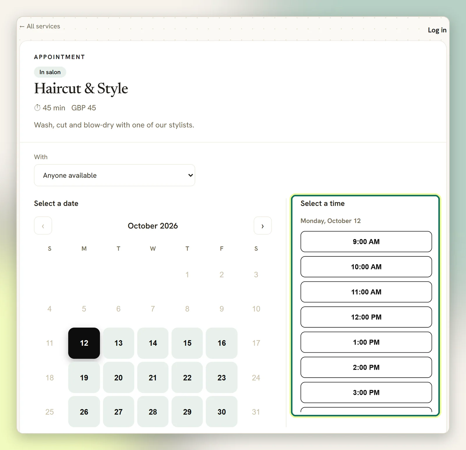The height and width of the screenshot is (450, 466).
Task: Choose the 2:00 PM time slot
Action: (366, 367)
